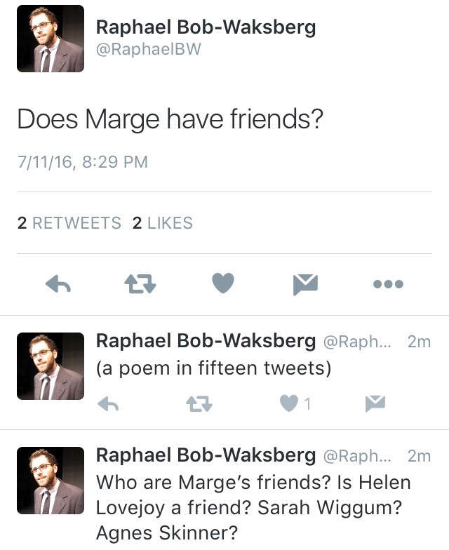Tap the avatar on the poem reply
Viewport: 449px width, 550px height.
pyautogui.click(x=51, y=365)
